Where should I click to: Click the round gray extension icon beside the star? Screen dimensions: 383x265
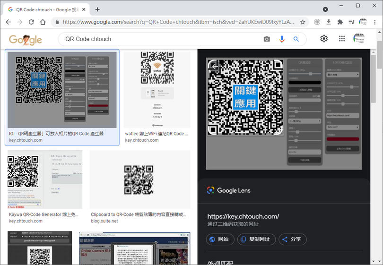tap(317, 22)
